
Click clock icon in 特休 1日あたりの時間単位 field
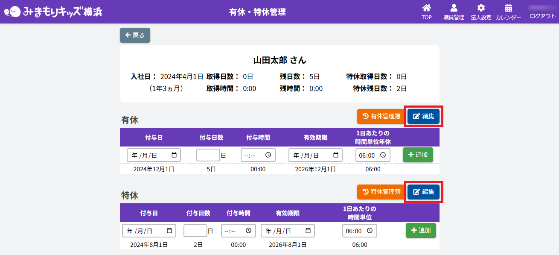point(370,231)
